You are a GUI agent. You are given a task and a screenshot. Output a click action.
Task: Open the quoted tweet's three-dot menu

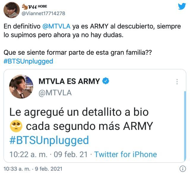177,82
